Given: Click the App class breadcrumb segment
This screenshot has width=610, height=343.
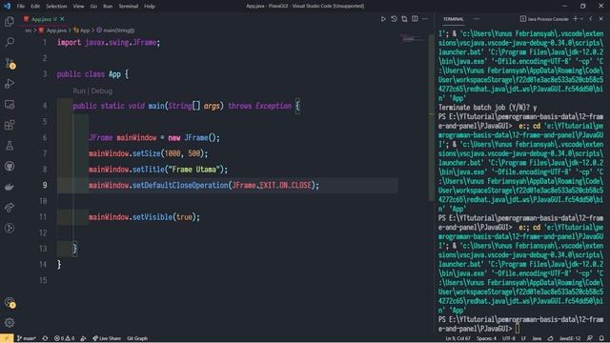Looking at the screenshot, I should [x=82, y=30].
